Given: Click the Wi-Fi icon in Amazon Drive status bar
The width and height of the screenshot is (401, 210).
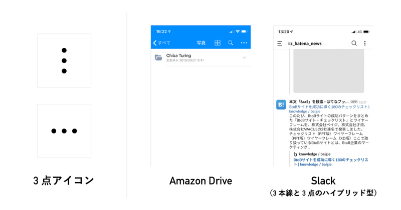Looking at the screenshot, I should click(238, 31).
